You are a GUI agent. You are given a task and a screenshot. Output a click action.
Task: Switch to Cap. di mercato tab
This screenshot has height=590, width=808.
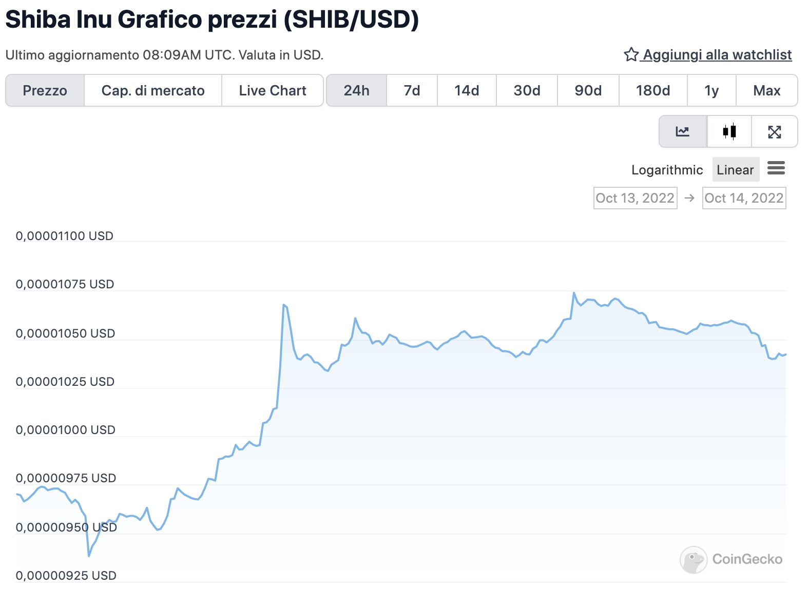153,91
